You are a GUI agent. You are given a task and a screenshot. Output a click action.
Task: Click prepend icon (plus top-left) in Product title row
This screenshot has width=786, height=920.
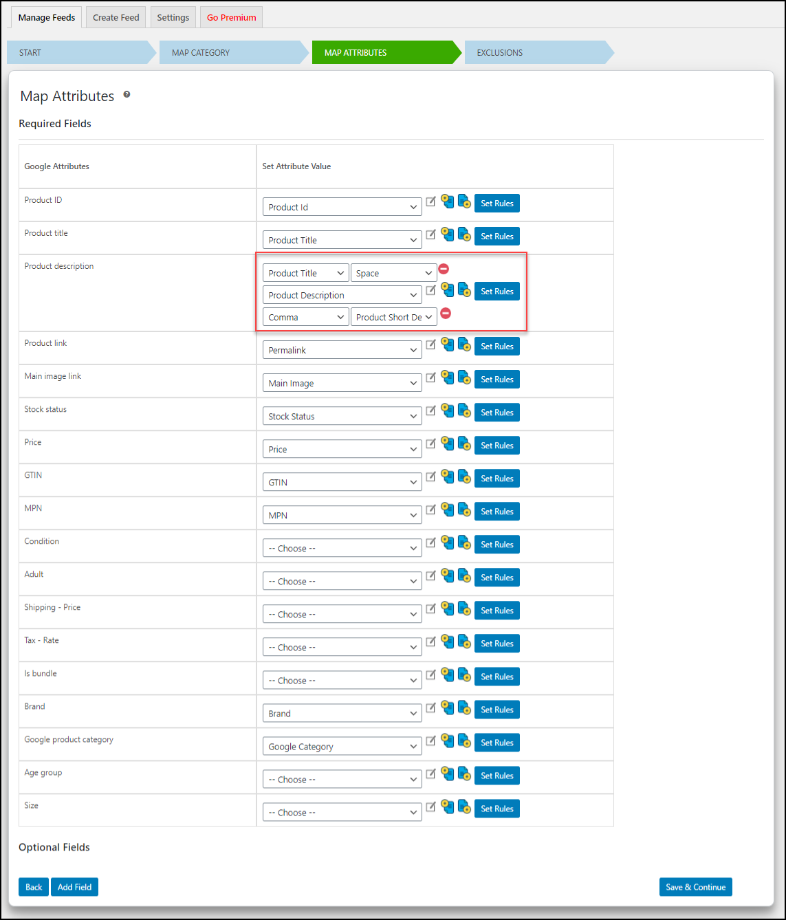tap(448, 234)
